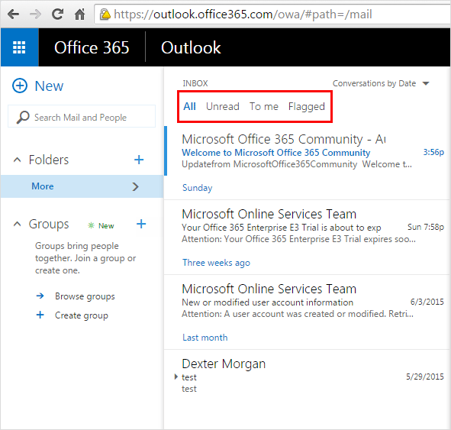Select the All filter tab
Image resolution: width=451 pixels, height=430 pixels.
click(x=189, y=106)
